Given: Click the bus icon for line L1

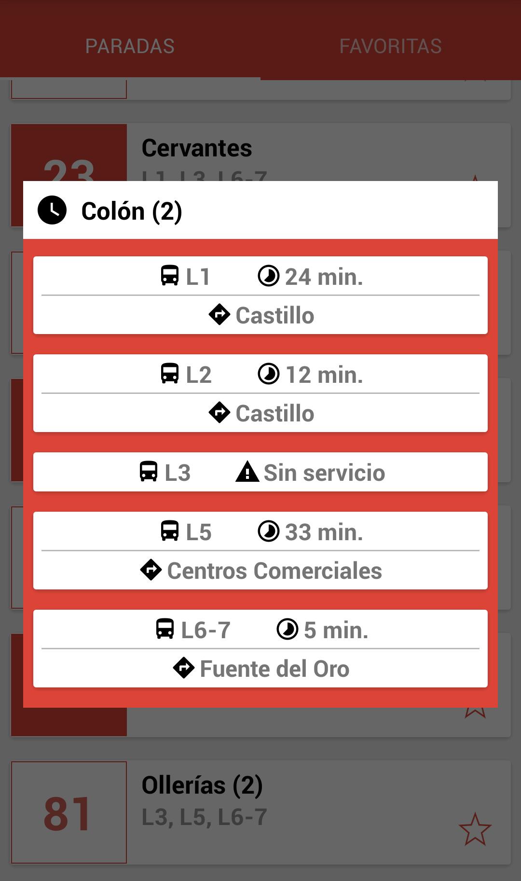Looking at the screenshot, I should click(x=170, y=276).
